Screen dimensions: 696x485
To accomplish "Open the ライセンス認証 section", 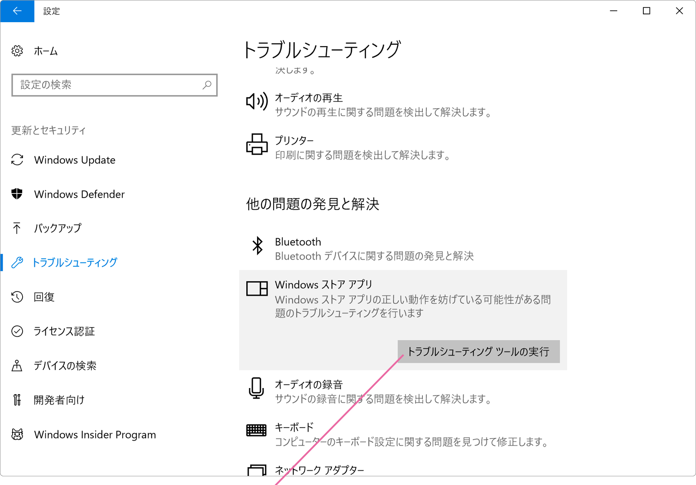I will pos(64,331).
